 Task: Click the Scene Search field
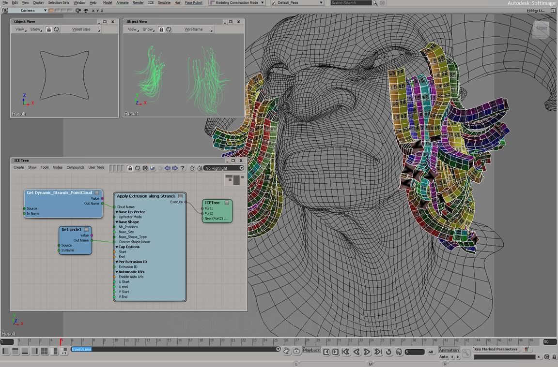(350, 2)
